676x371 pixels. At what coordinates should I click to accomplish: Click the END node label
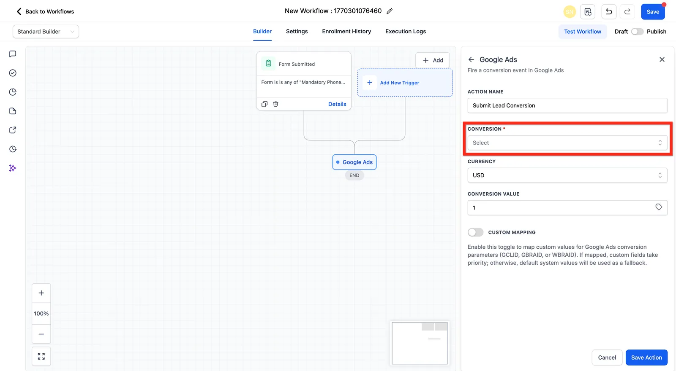tap(354, 175)
